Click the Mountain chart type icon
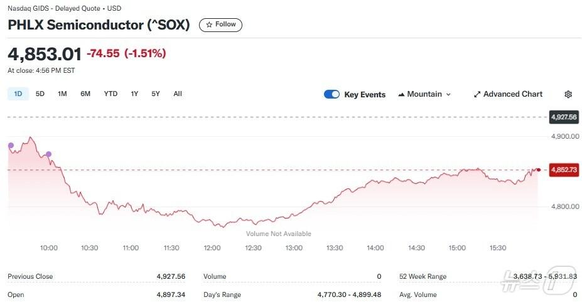The image size is (582, 302). point(401,95)
